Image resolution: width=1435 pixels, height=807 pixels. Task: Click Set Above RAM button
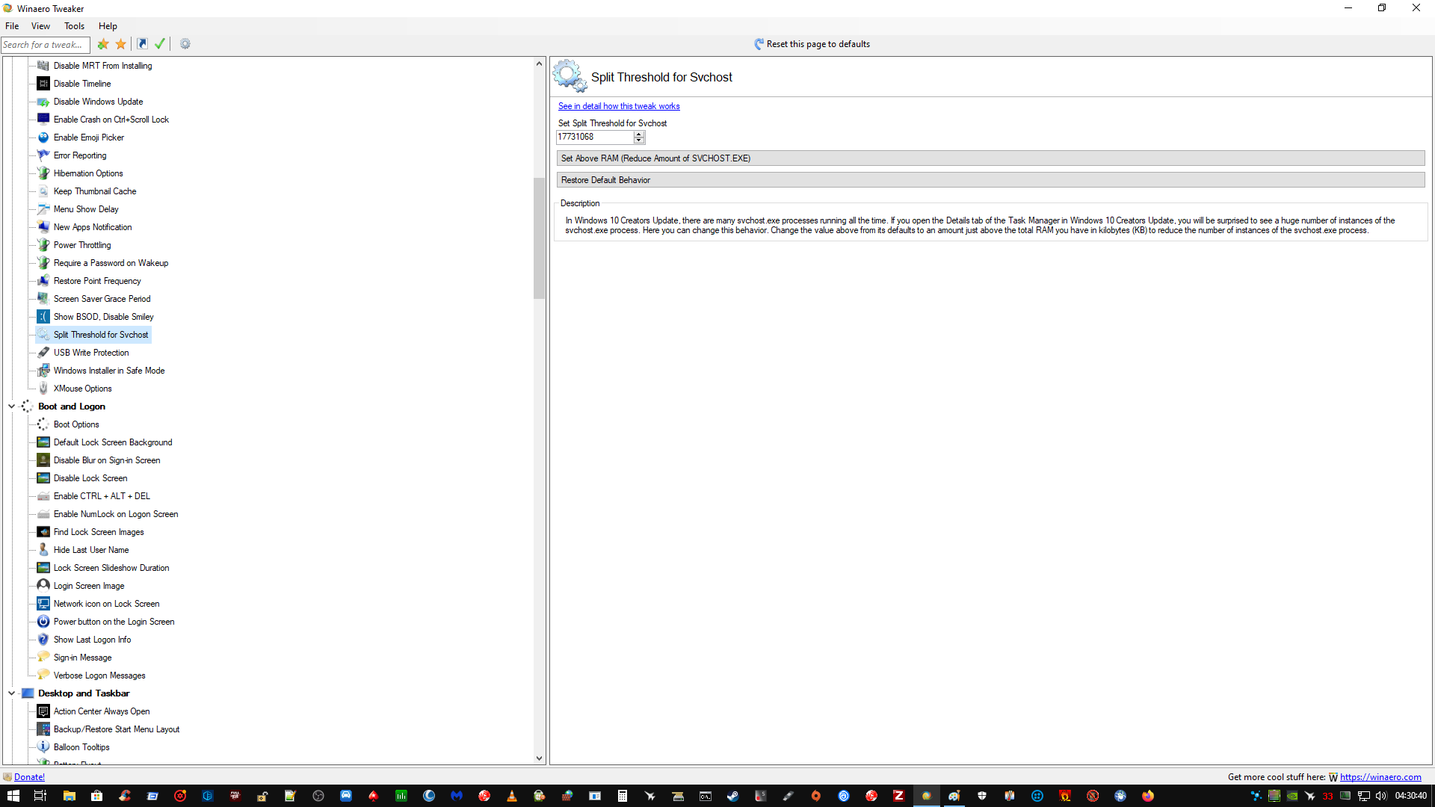990,158
